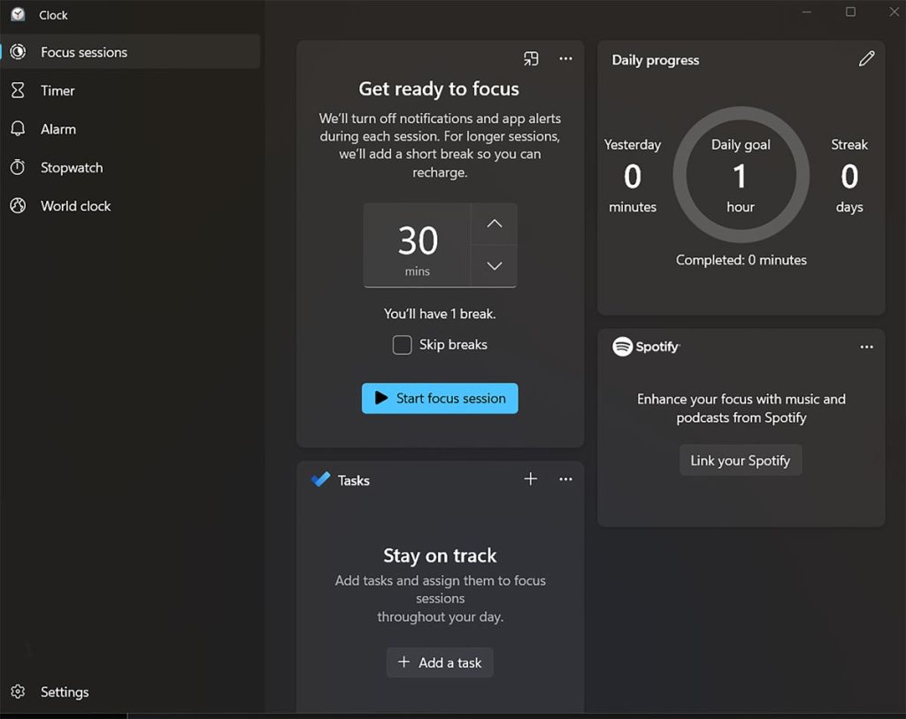Decrease session minutes with down chevron
The image size is (906, 719).
pyautogui.click(x=494, y=265)
